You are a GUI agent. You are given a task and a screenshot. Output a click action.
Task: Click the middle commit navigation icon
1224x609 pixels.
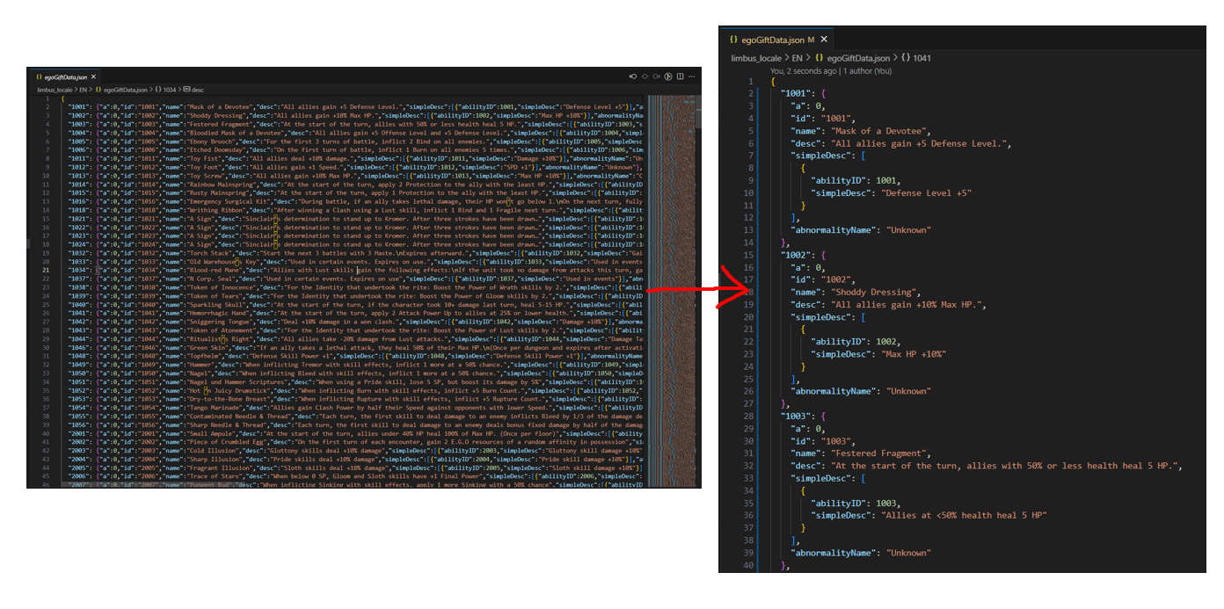645,77
